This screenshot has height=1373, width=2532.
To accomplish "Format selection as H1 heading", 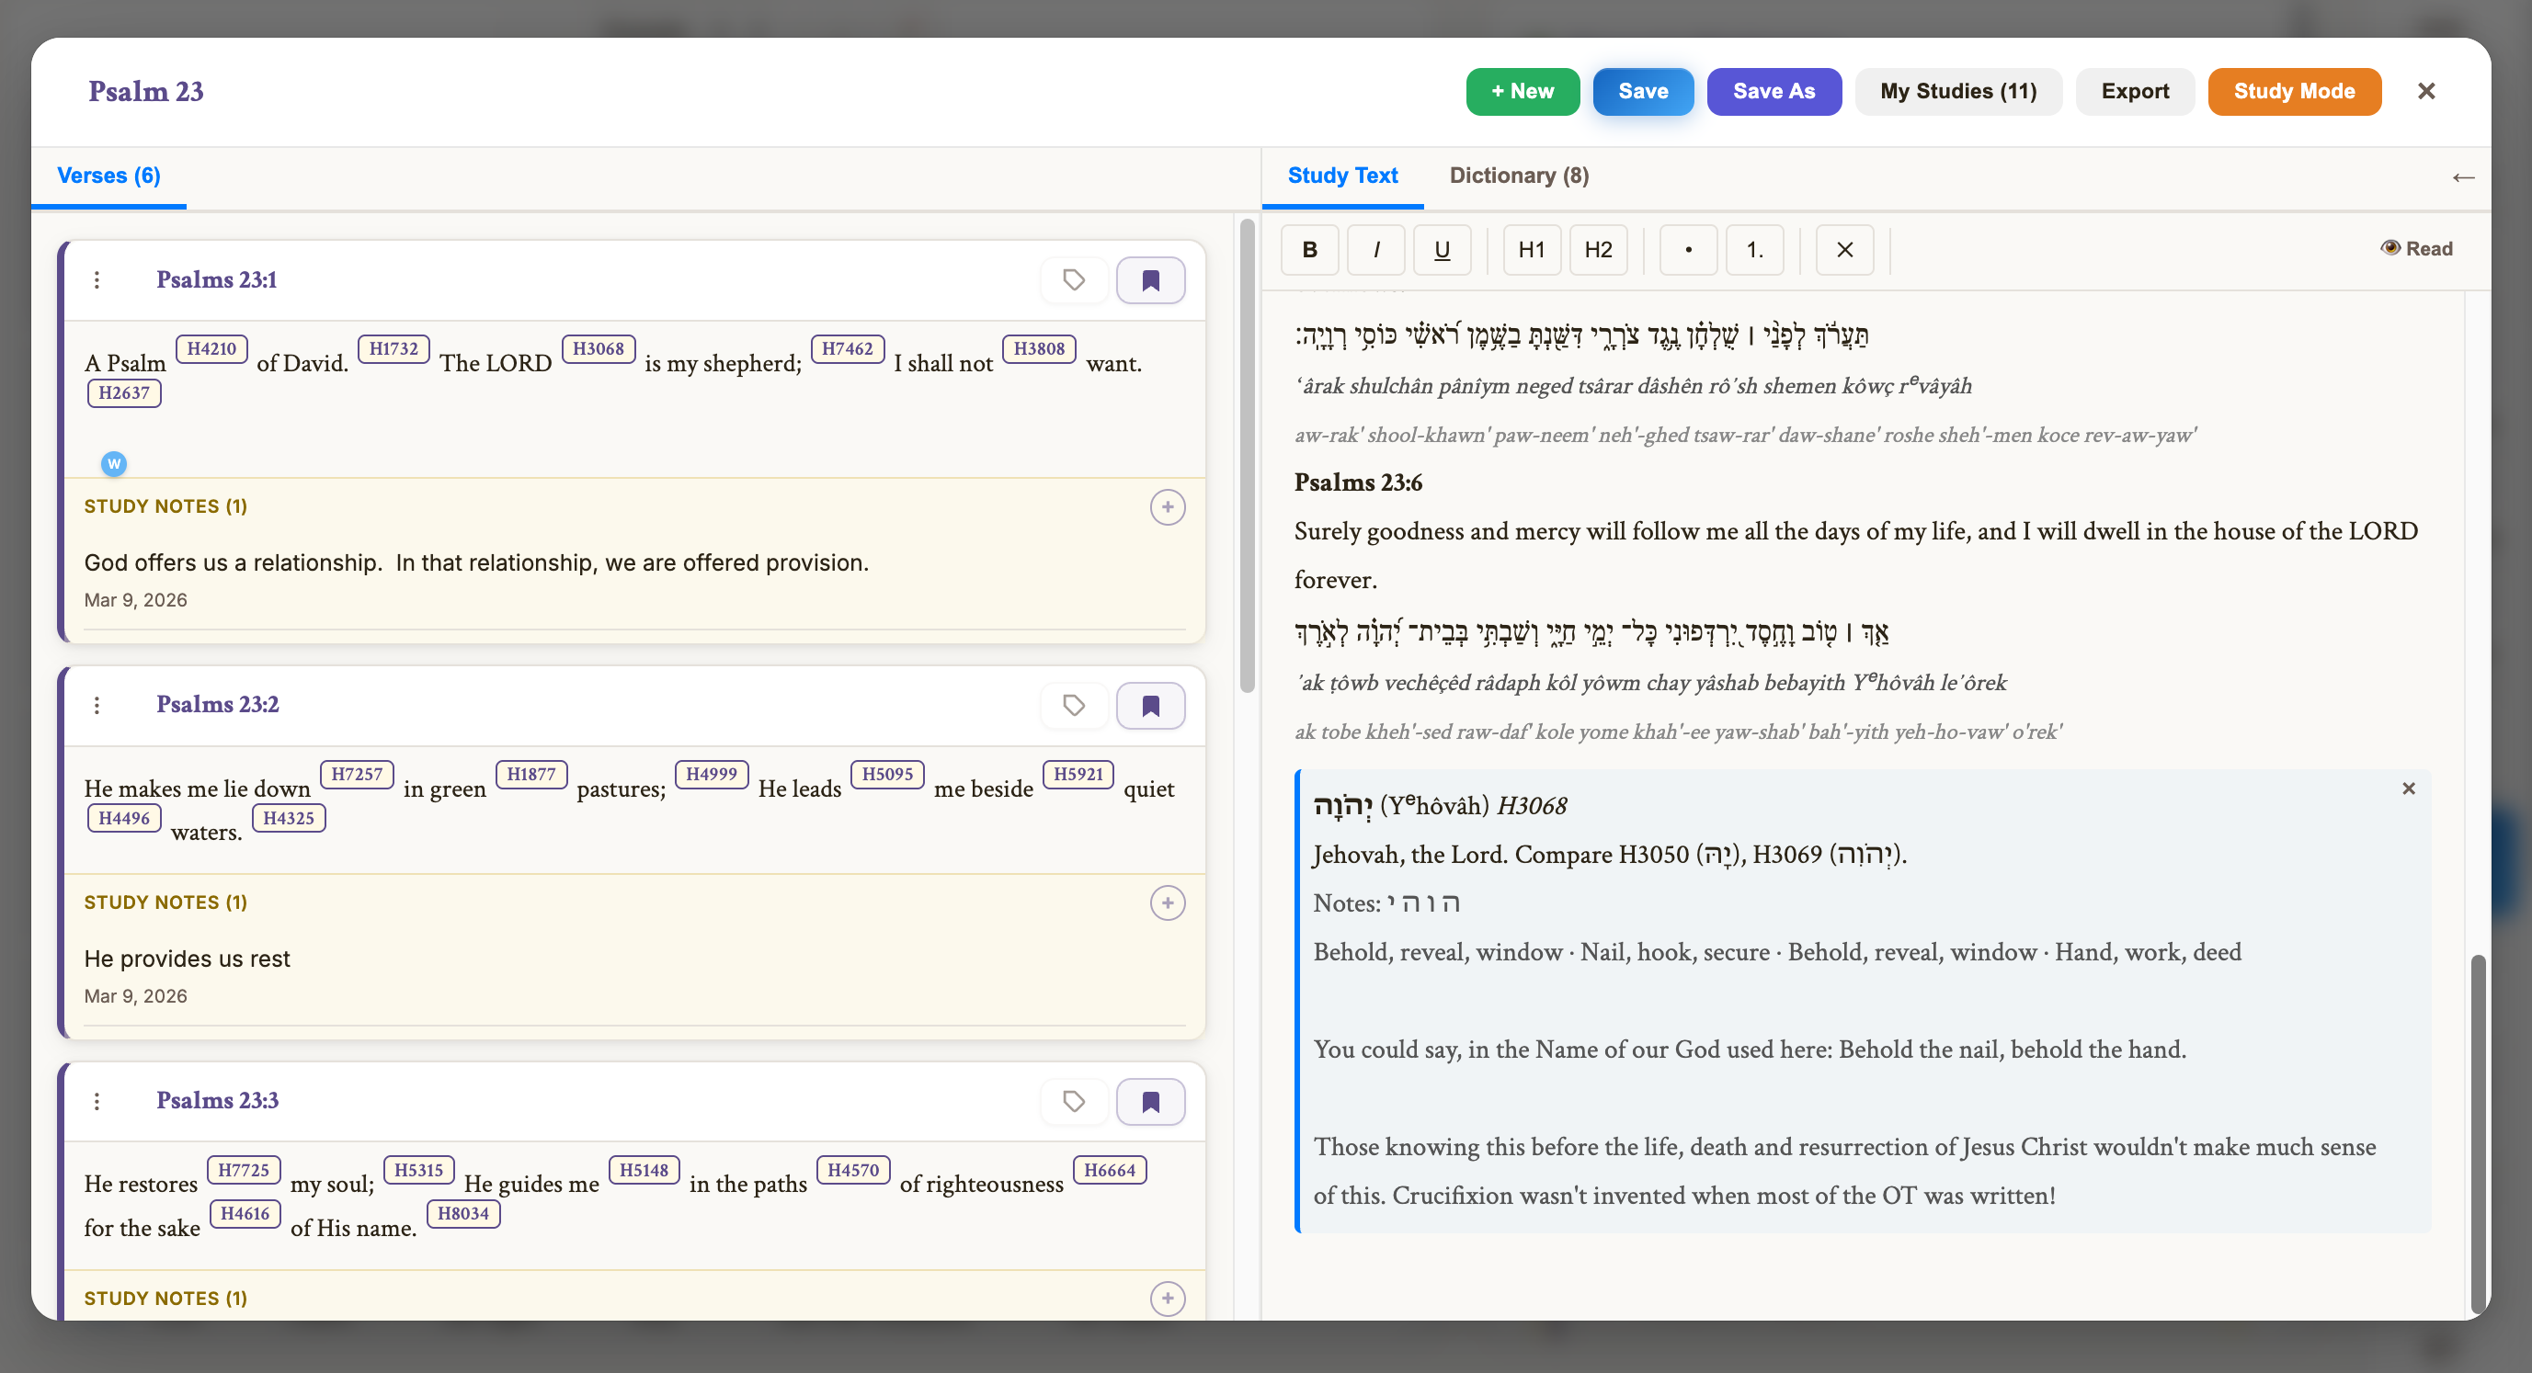I will click(x=1531, y=250).
